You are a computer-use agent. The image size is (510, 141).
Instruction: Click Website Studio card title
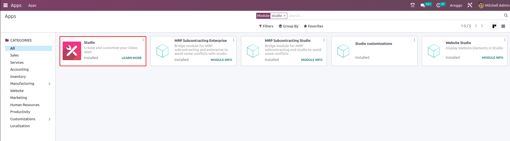(458, 43)
